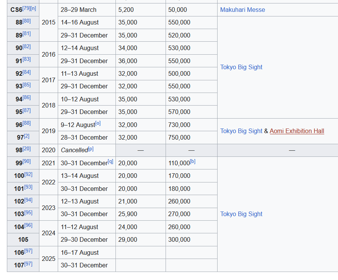Select the 180,000 attendance value
The image size is (338, 280).
point(179,189)
